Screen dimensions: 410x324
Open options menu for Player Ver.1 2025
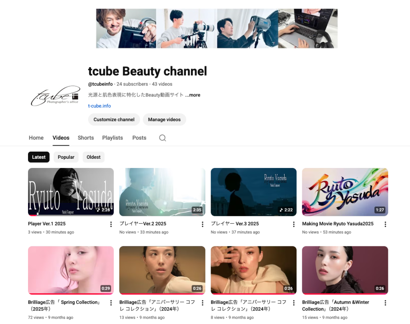111,224
